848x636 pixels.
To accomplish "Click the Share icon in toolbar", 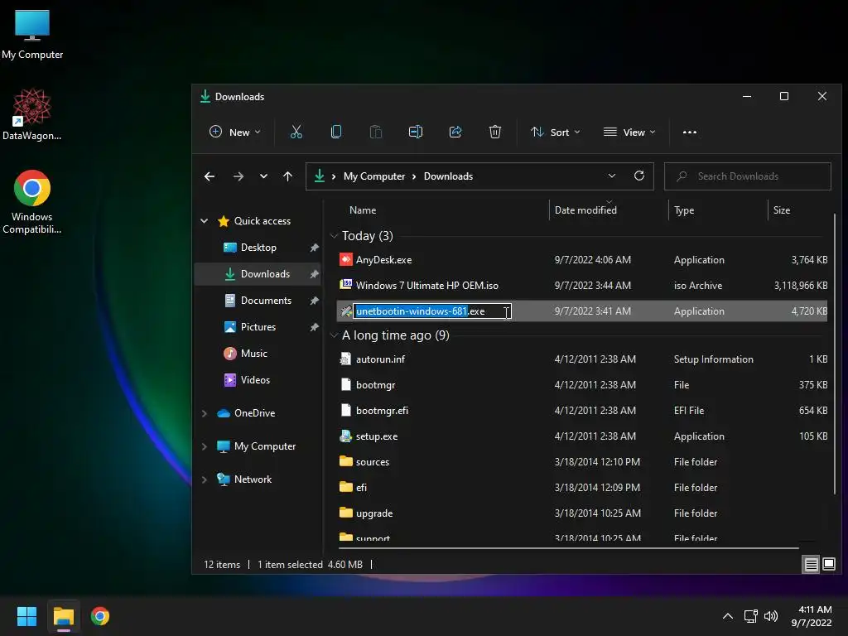I will coord(455,132).
